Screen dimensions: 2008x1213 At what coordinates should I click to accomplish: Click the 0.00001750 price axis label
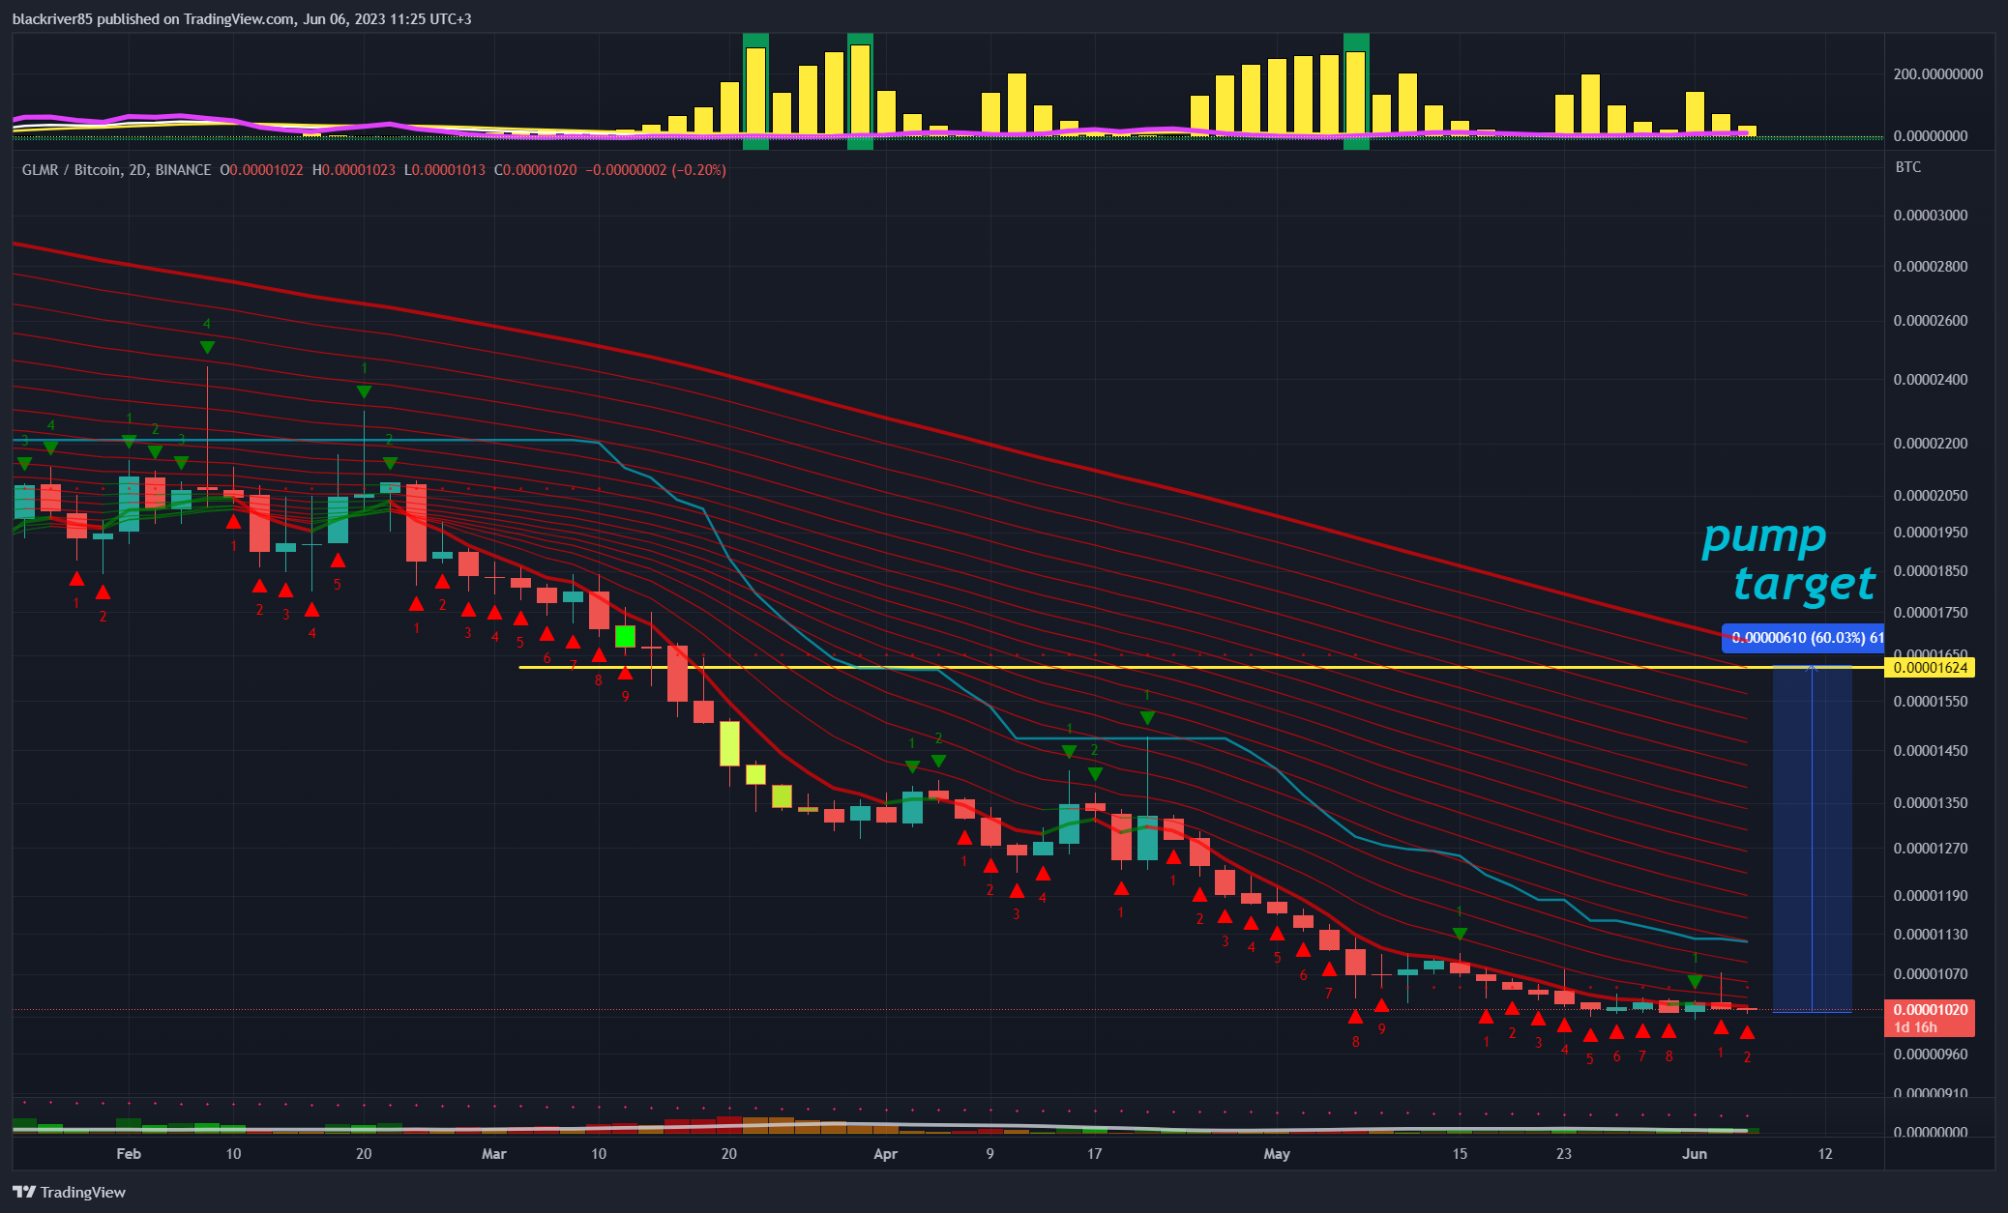click(1930, 613)
